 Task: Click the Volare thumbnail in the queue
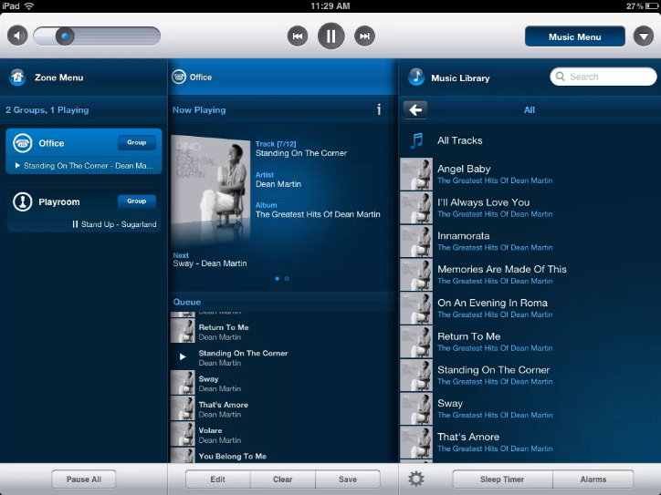pos(183,434)
